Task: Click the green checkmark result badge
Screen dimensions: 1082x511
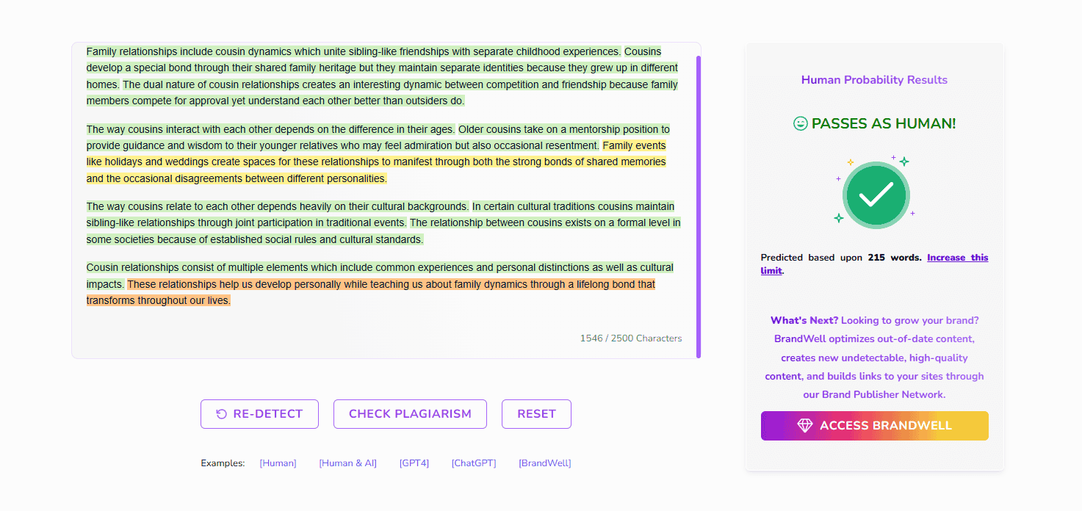Action: coord(876,195)
